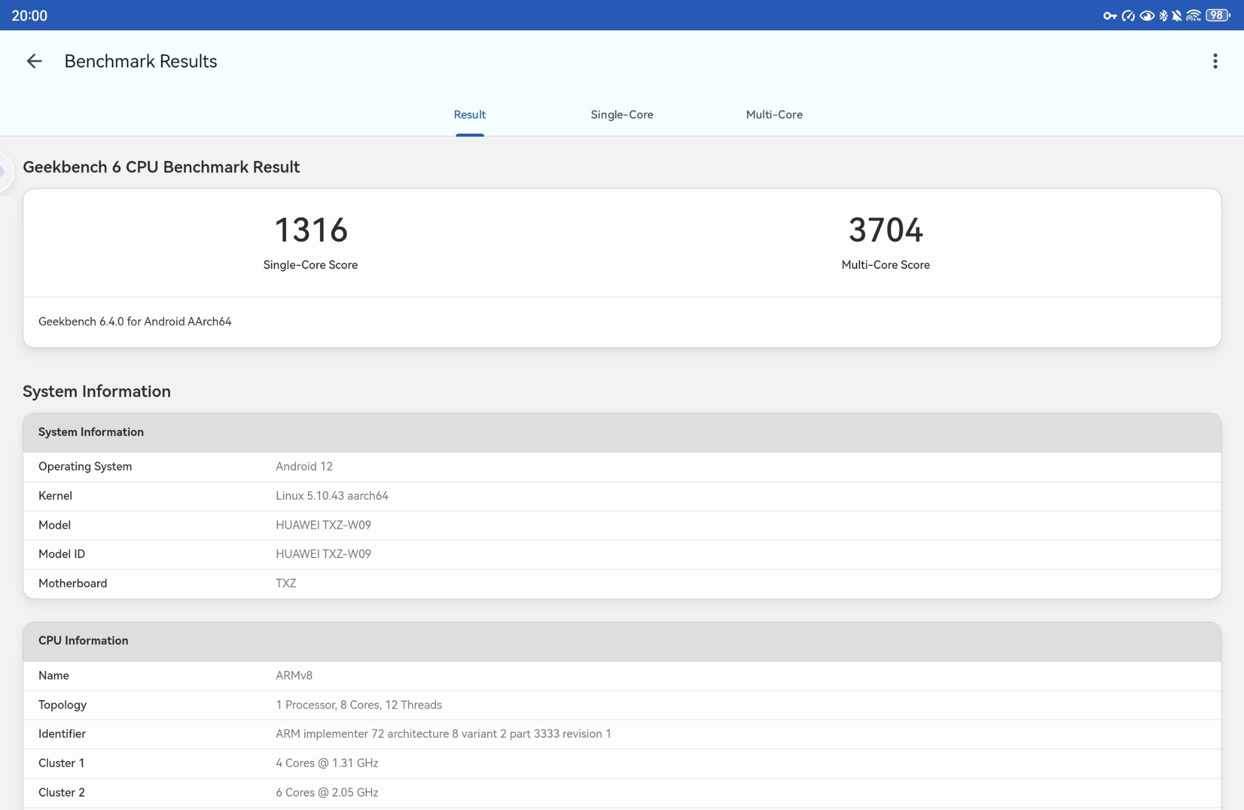The height and width of the screenshot is (810, 1244).
Task: Click the battery 98 indicator
Action: point(1217,16)
